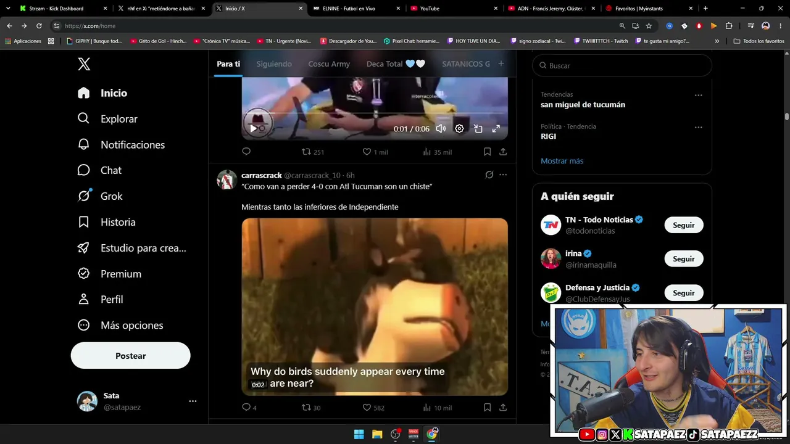Open more options for carrascrack post

click(x=503, y=175)
